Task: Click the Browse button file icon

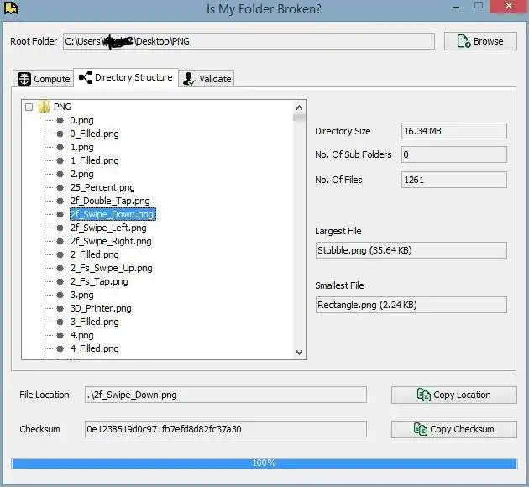Action: coord(464,41)
